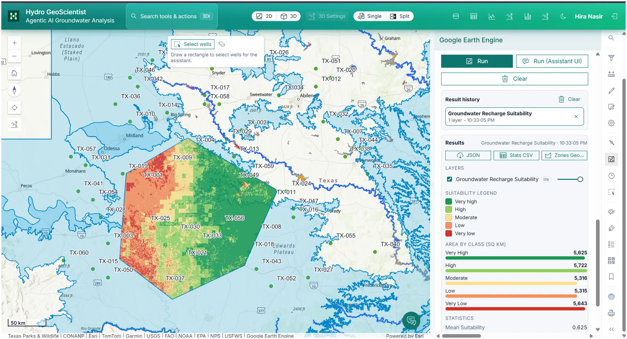The width and height of the screenshot is (627, 339).
Task: Click panel scroll-down arrow
Action: point(598,330)
